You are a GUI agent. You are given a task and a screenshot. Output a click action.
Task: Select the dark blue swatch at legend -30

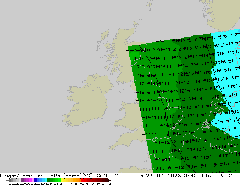click(36, 180)
